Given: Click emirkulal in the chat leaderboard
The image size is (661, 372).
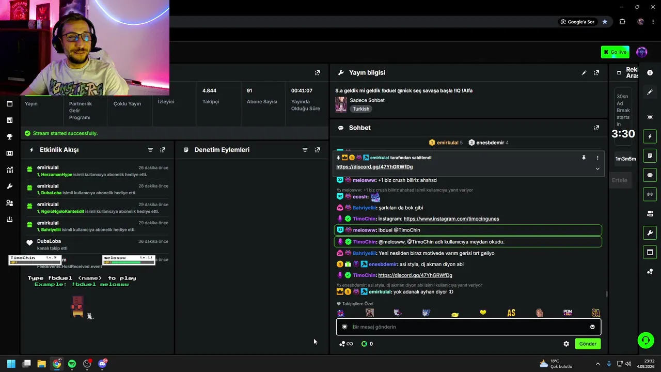Looking at the screenshot, I should (448, 143).
